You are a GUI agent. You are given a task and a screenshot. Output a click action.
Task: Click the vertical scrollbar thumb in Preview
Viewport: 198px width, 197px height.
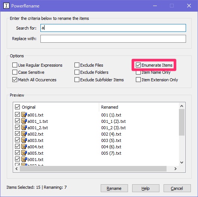[182, 122]
